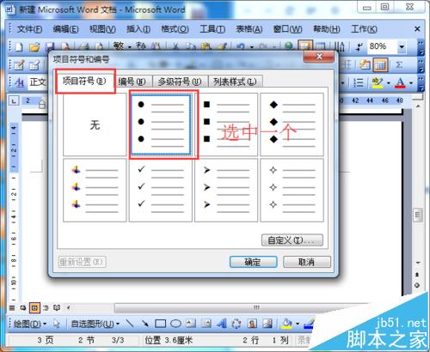Open the 80% zoom dropdown
430x352 pixels.
(x=402, y=46)
